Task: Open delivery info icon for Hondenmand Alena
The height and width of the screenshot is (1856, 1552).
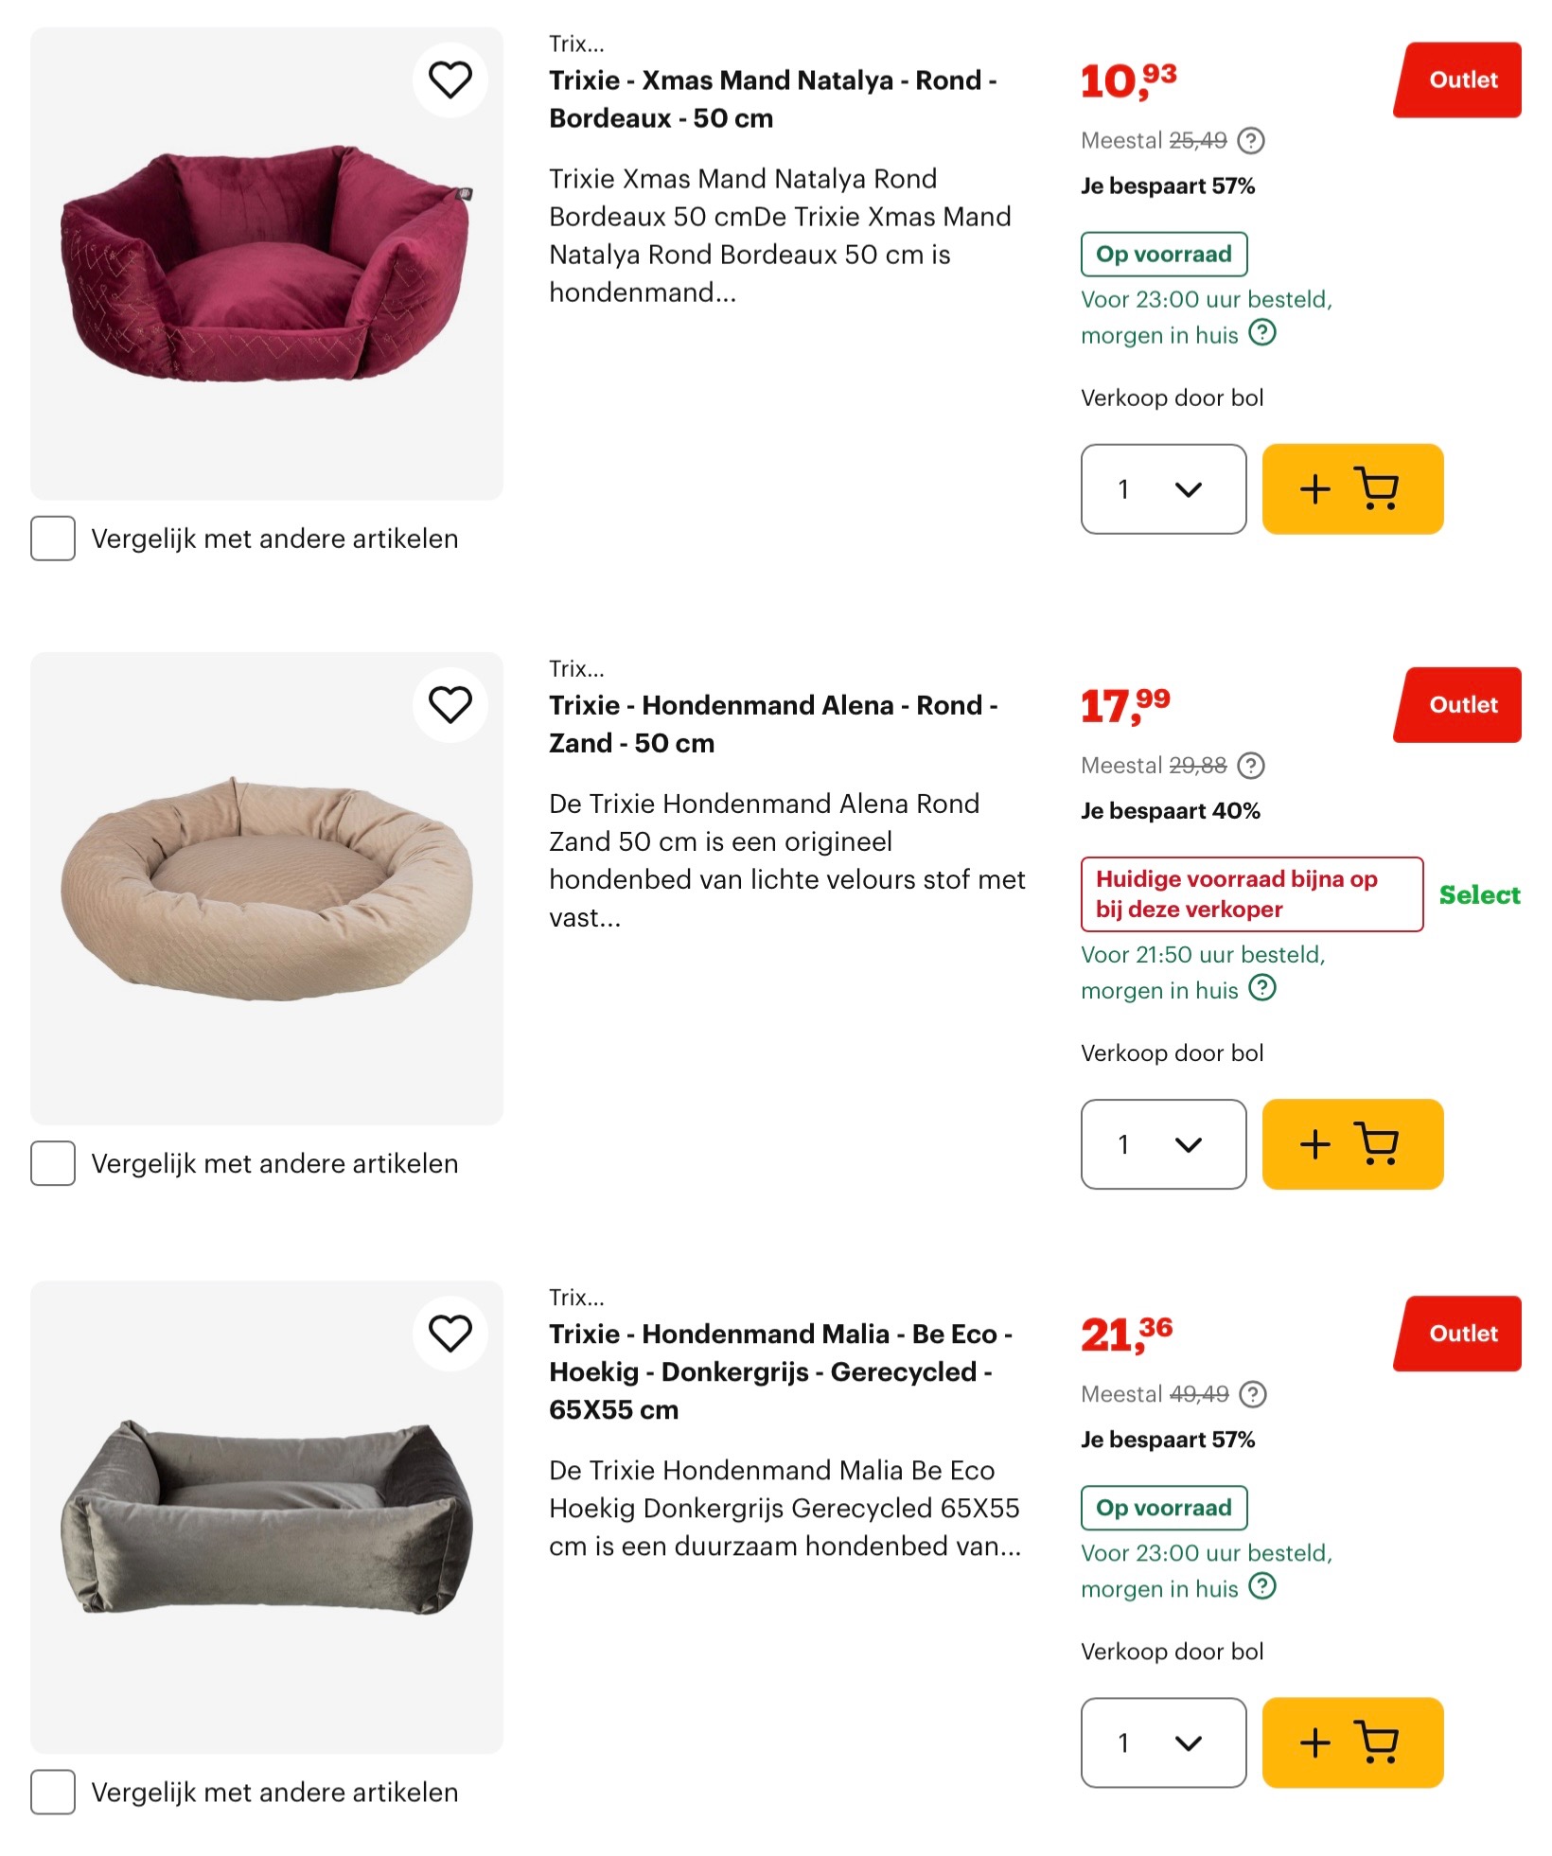Action: tap(1262, 988)
